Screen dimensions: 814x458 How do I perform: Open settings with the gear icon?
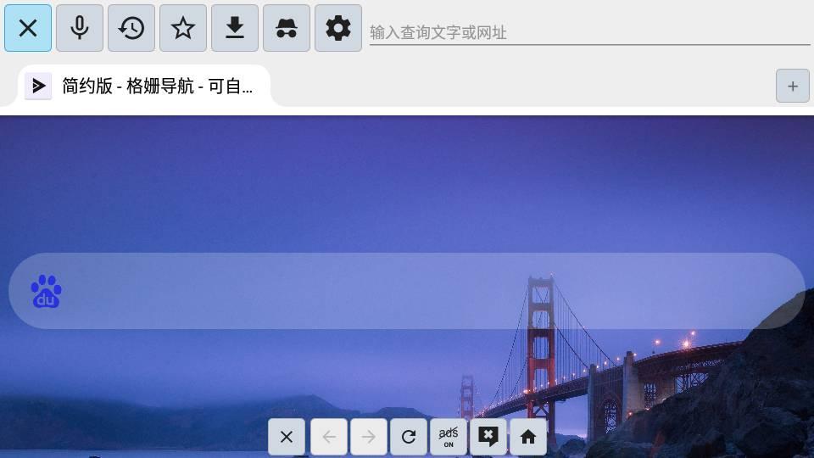(x=338, y=28)
